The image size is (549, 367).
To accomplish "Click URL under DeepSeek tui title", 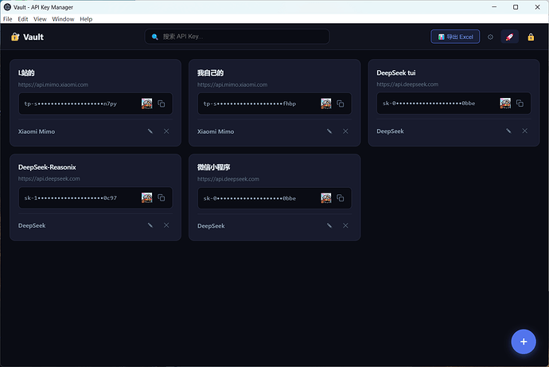I will tap(407, 84).
